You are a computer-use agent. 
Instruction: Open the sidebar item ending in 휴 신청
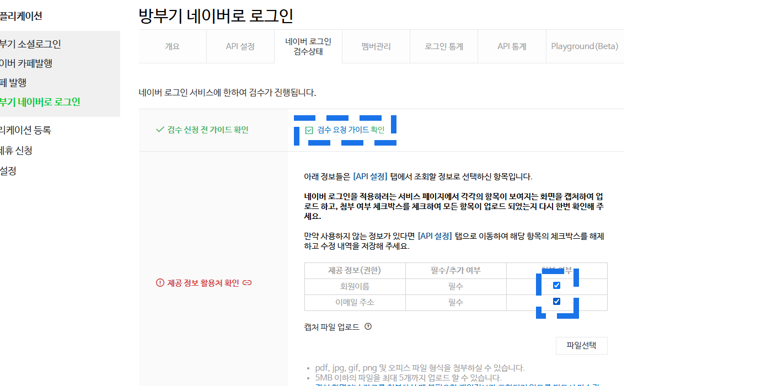(16, 151)
